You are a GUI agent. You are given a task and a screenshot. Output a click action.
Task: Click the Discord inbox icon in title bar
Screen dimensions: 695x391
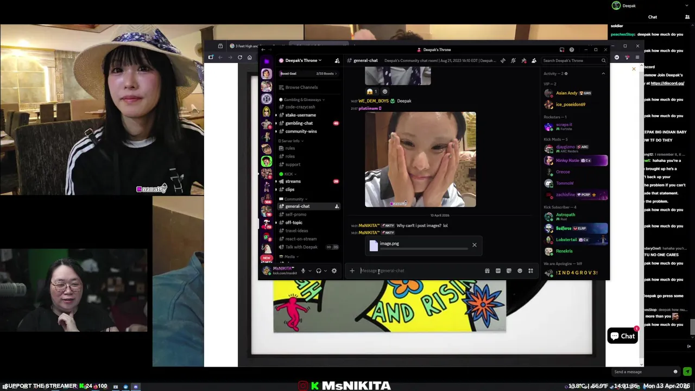pyautogui.click(x=562, y=49)
